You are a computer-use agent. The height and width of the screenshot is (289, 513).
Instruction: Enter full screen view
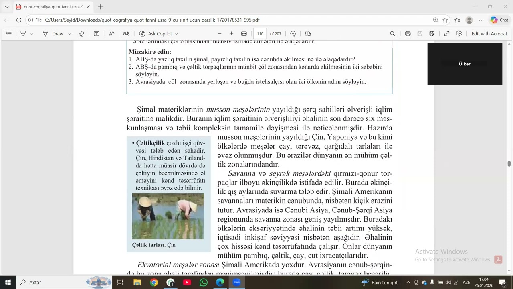pos(446,34)
